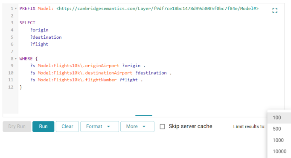Open the Format dropdown
The image size is (291, 158).
pyautogui.click(x=99, y=126)
